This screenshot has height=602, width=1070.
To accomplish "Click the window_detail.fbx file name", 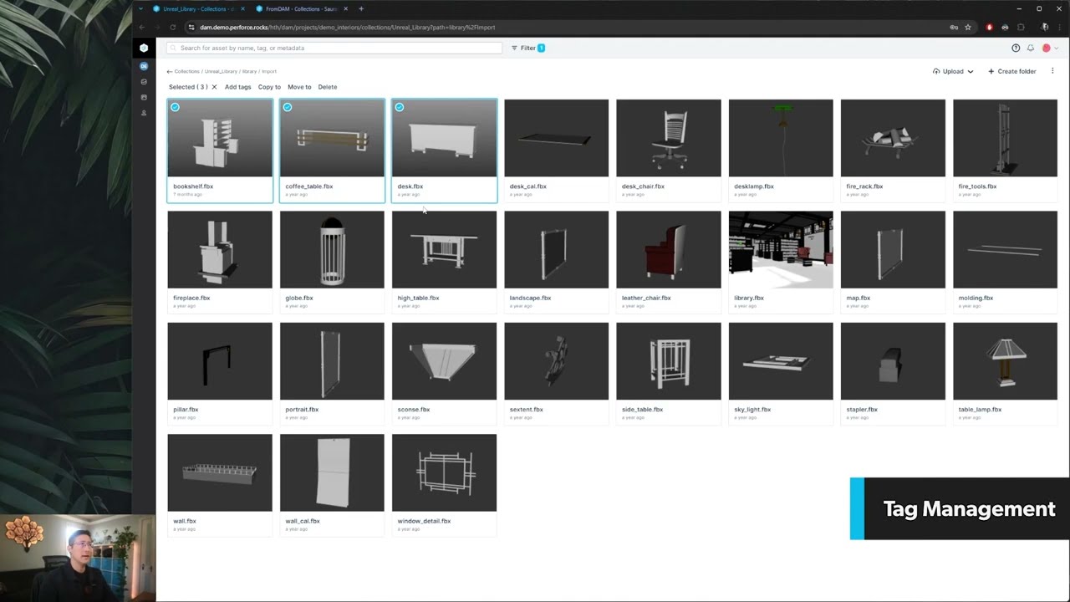I will [x=424, y=521].
